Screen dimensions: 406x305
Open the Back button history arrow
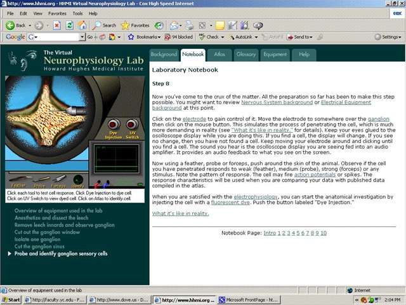click(x=30, y=25)
